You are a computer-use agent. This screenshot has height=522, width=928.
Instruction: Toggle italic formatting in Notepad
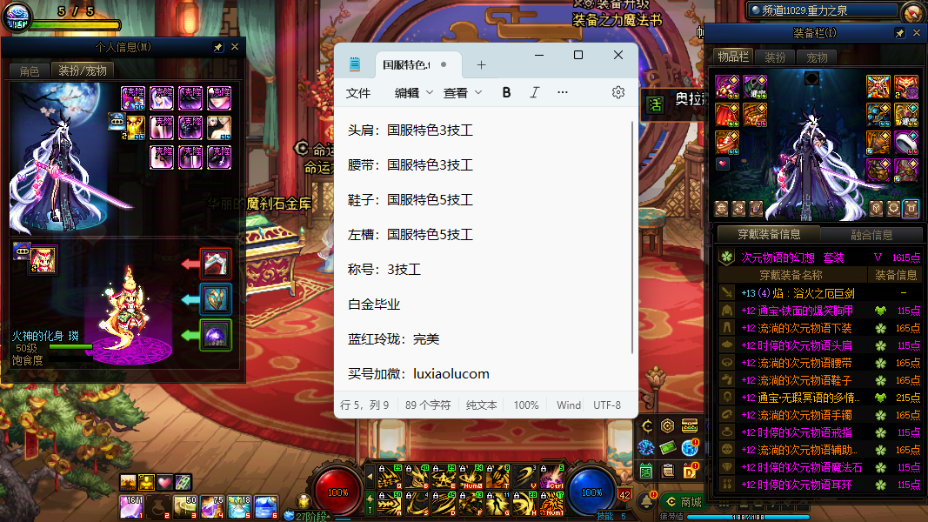[x=534, y=92]
